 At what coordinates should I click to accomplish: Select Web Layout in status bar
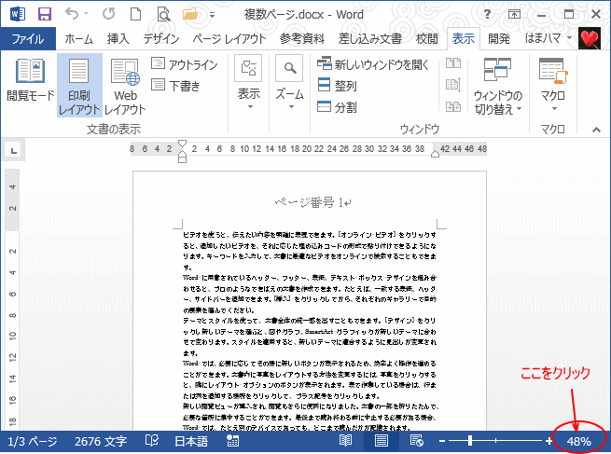pos(417,441)
